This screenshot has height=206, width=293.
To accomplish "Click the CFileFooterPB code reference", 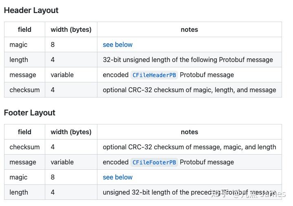I will click(x=154, y=162).
